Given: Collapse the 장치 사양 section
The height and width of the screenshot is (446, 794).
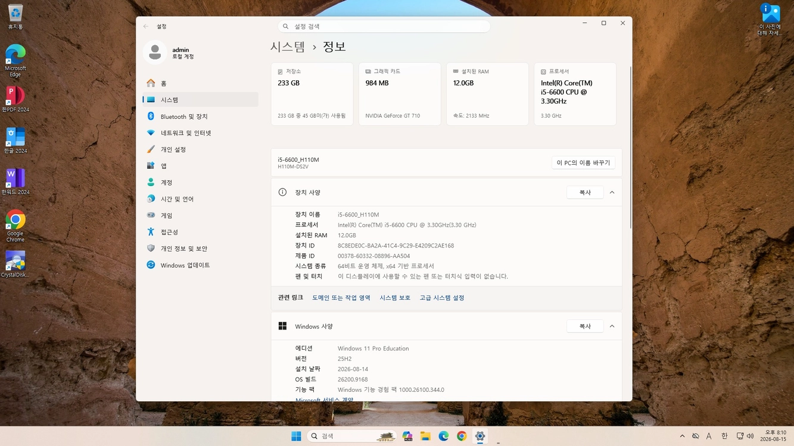Looking at the screenshot, I should [612, 193].
